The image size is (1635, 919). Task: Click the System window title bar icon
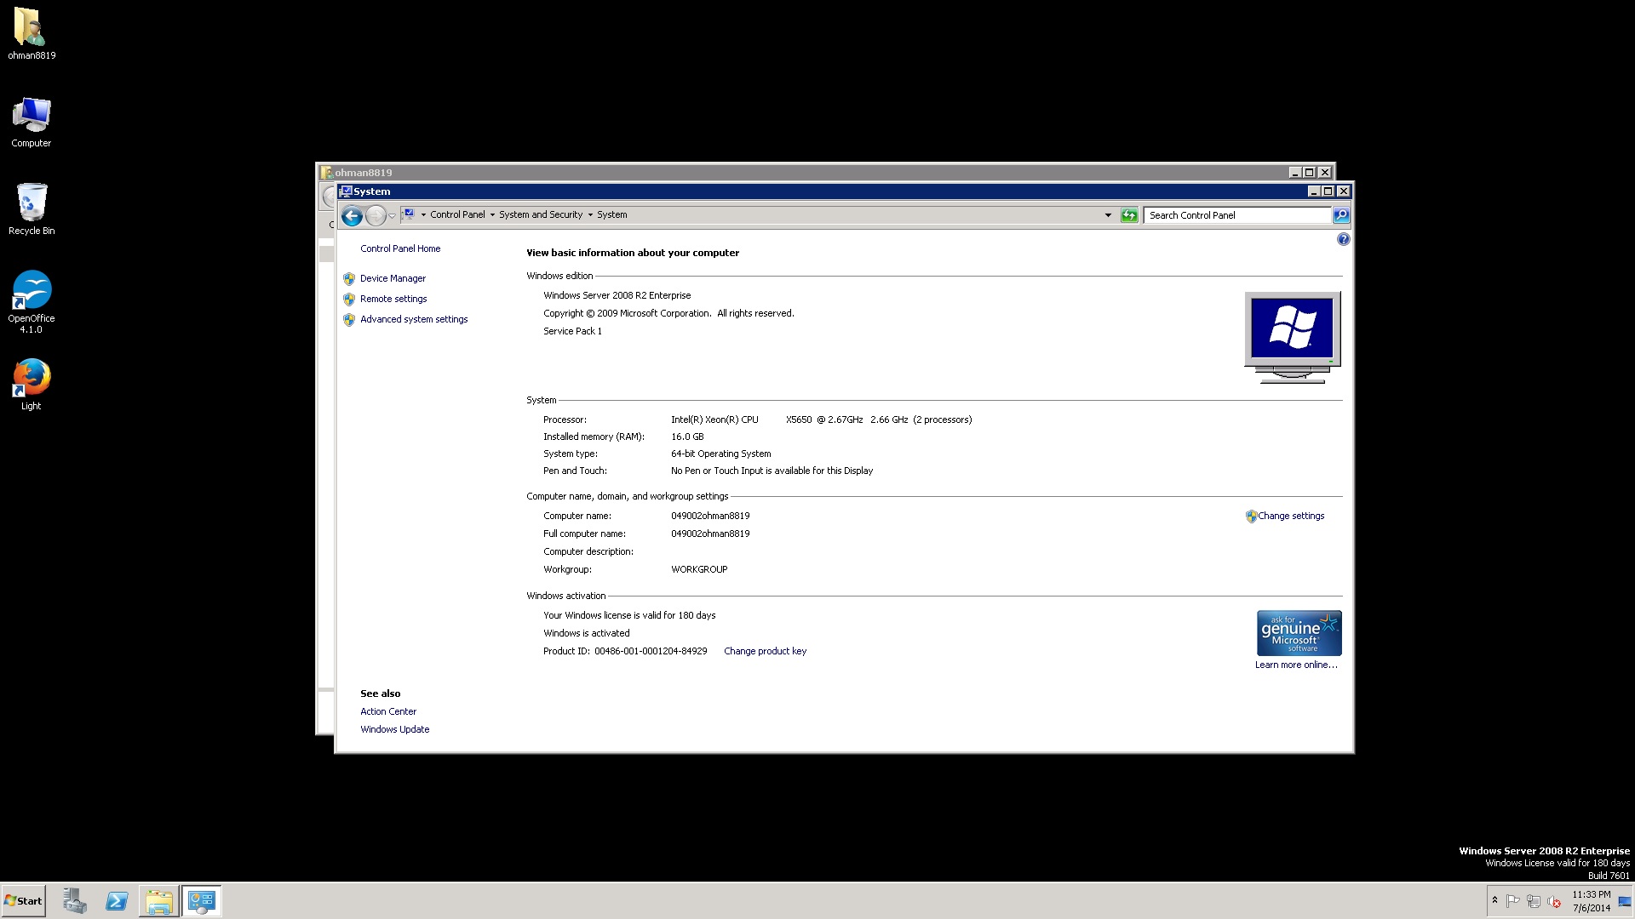coord(346,191)
